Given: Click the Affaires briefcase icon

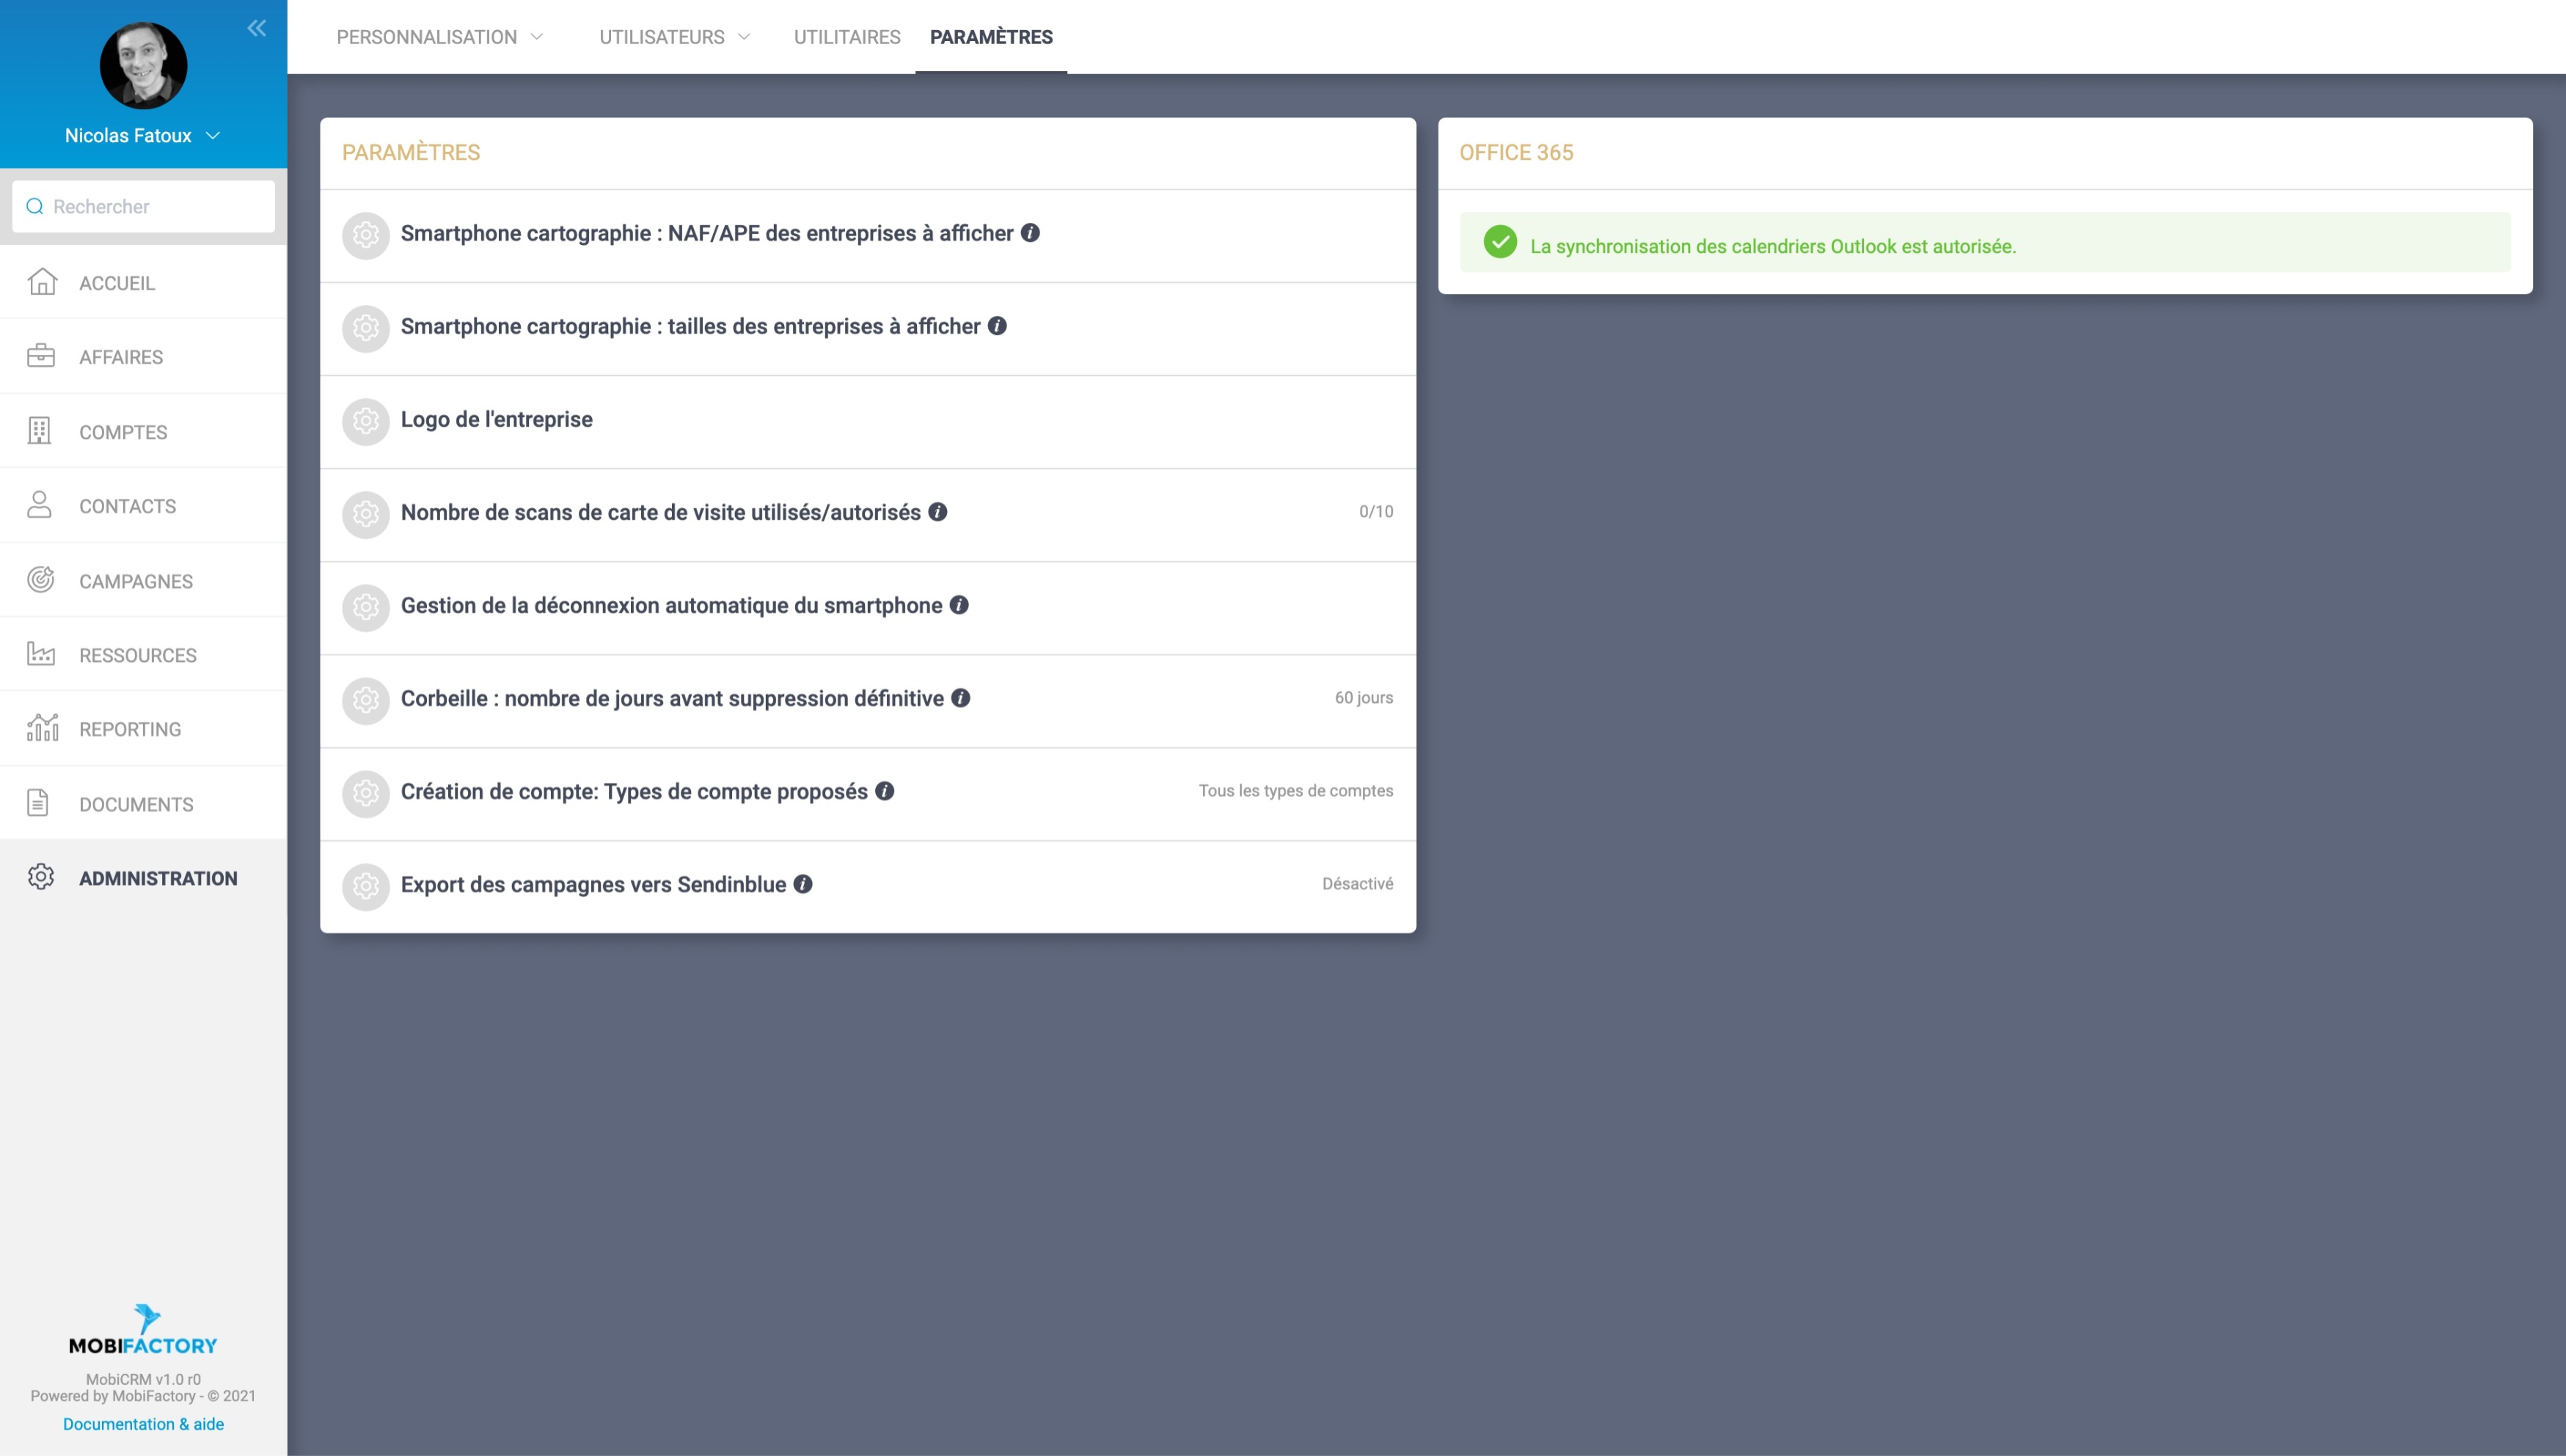Looking at the screenshot, I should (x=41, y=356).
